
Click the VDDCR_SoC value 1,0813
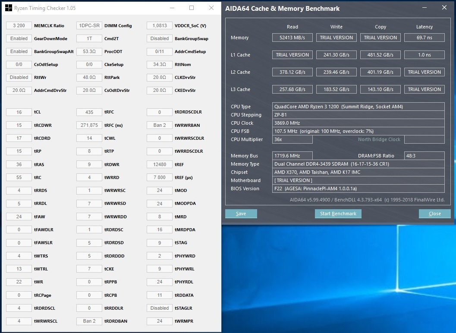(x=160, y=25)
